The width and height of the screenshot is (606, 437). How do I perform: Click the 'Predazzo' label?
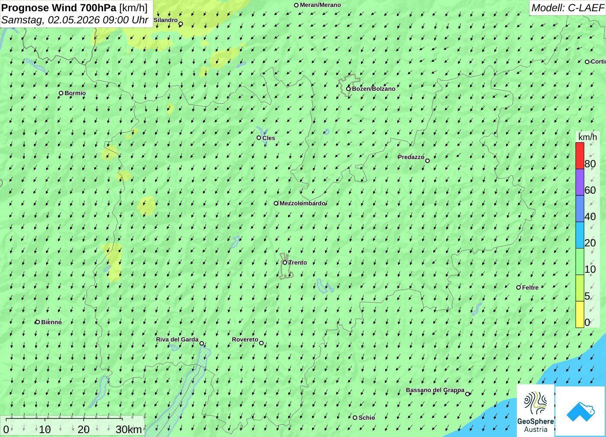[411, 157]
